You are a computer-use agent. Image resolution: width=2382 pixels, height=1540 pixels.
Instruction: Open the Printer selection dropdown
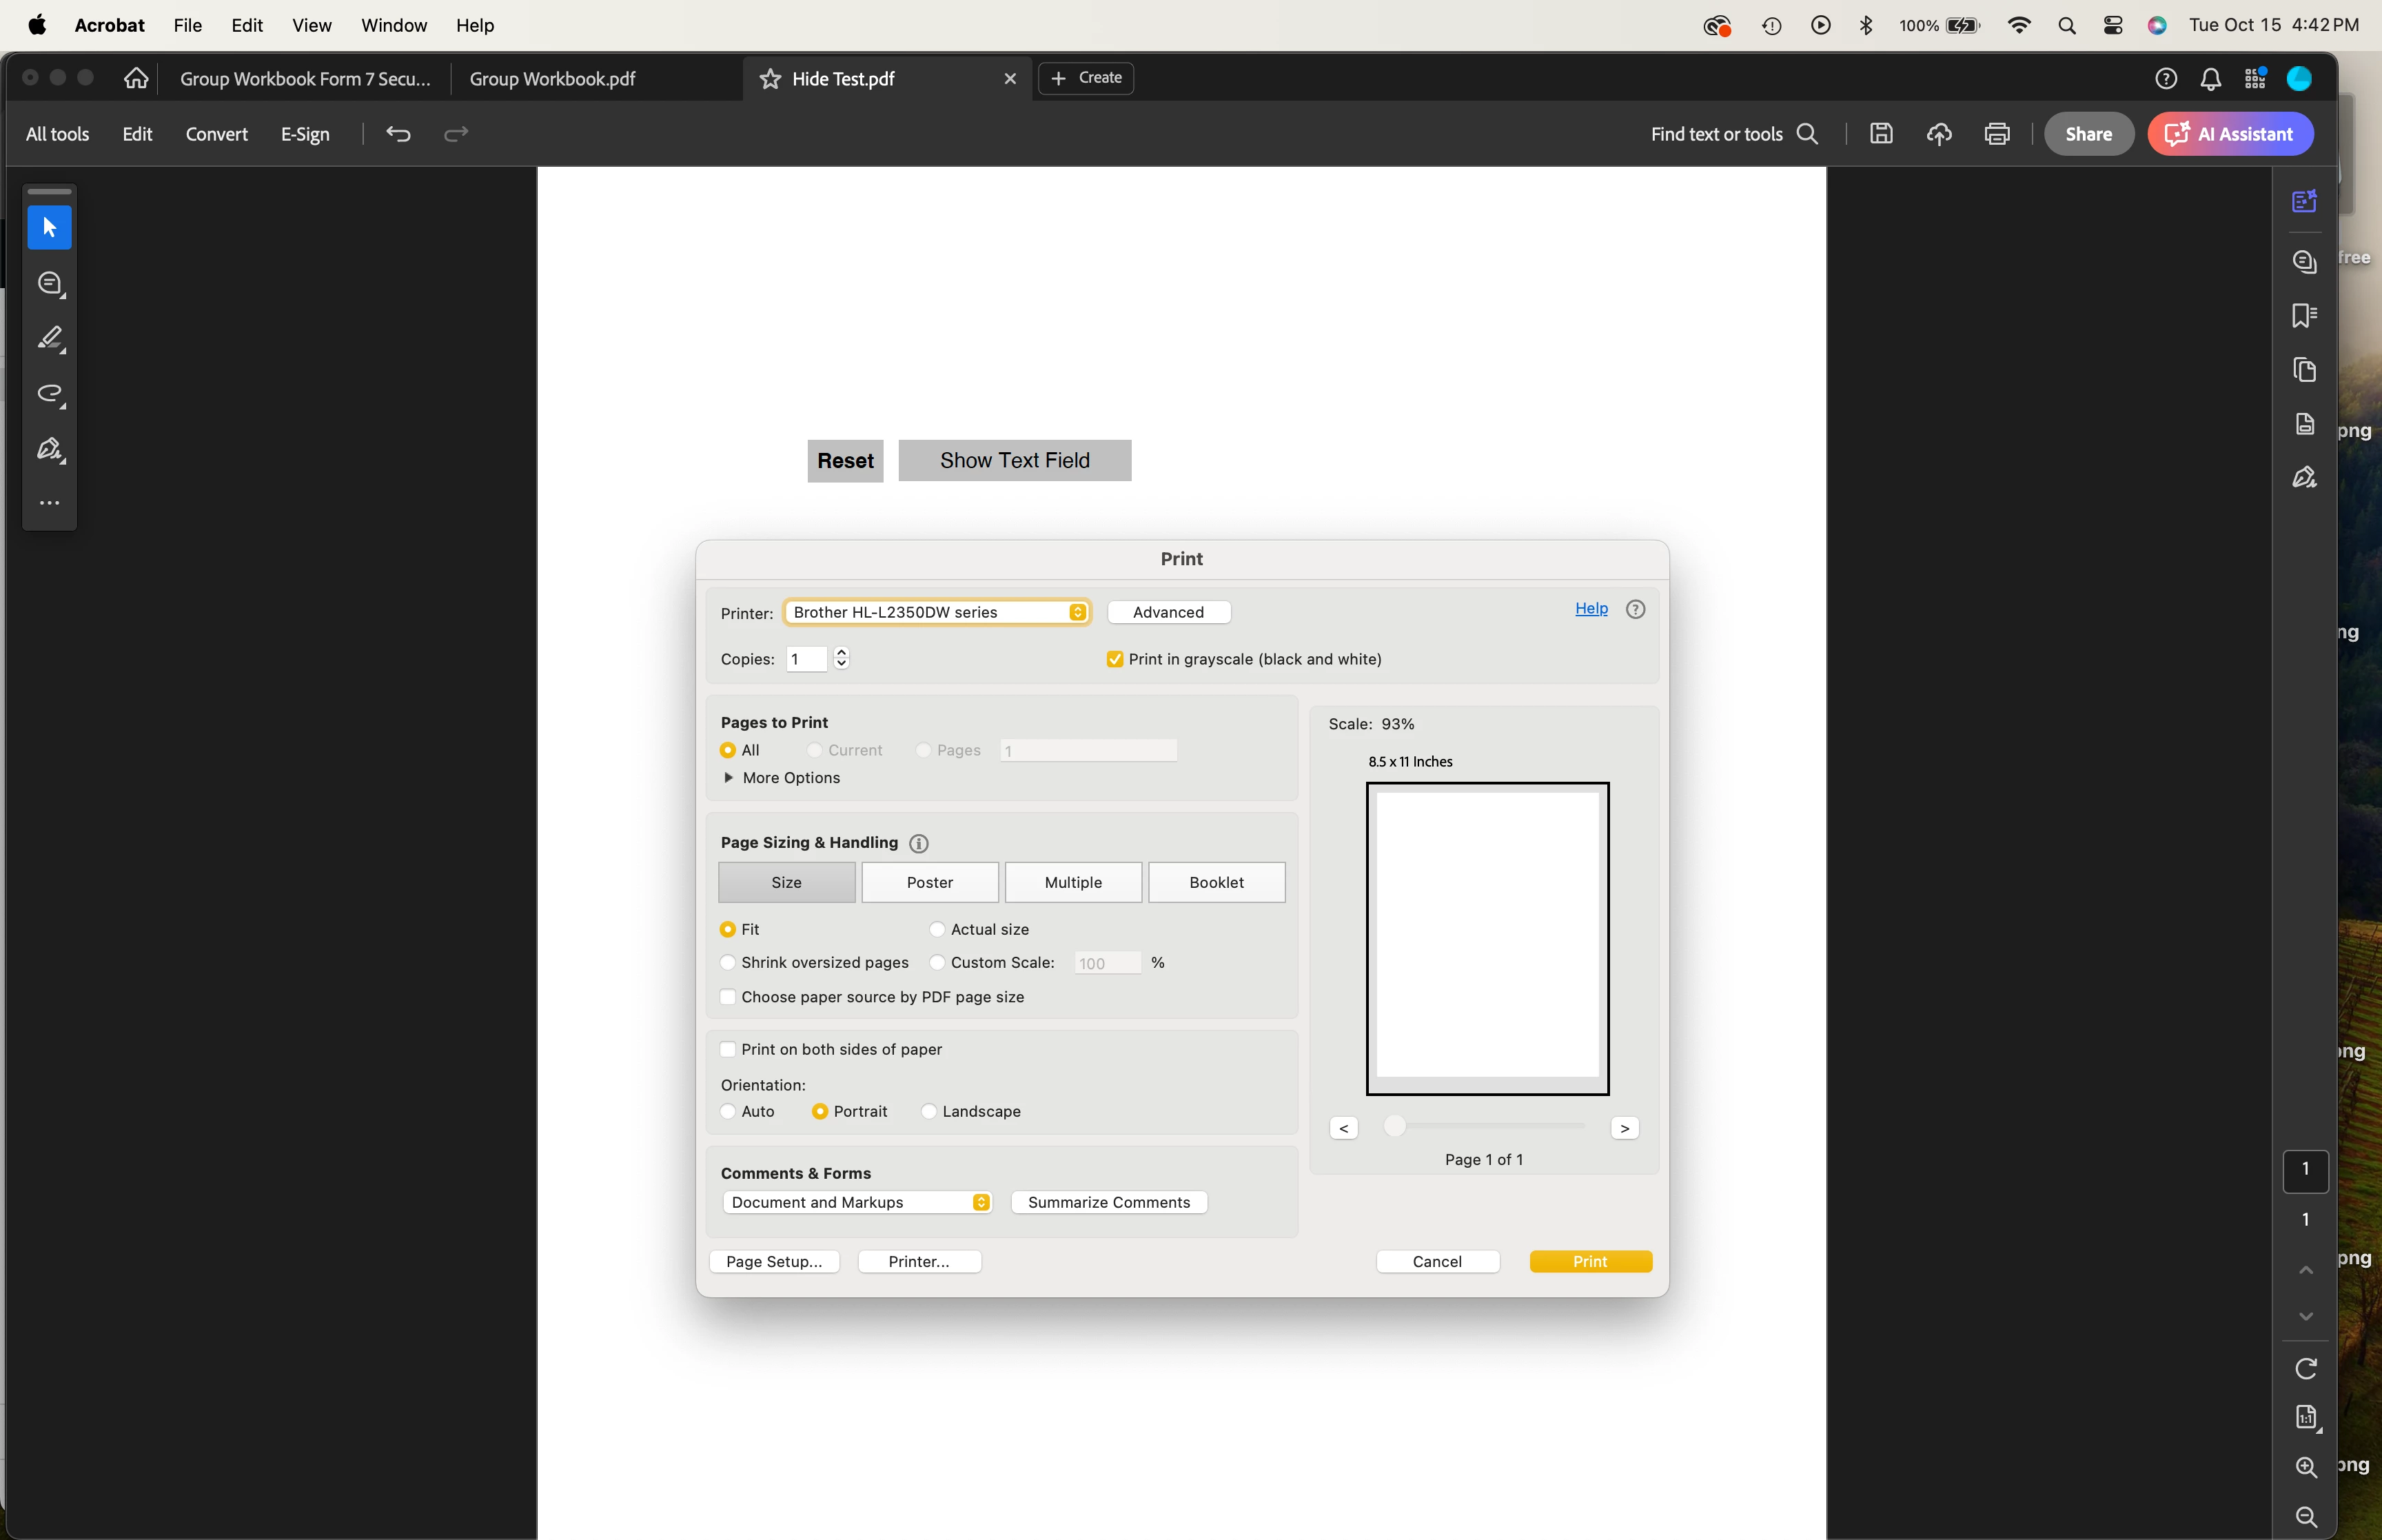pyautogui.click(x=935, y=612)
